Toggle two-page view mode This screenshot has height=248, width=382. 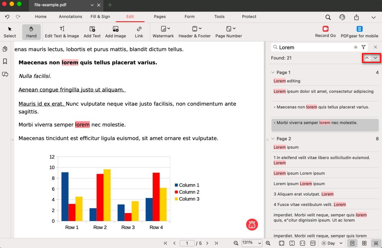click(x=364, y=243)
